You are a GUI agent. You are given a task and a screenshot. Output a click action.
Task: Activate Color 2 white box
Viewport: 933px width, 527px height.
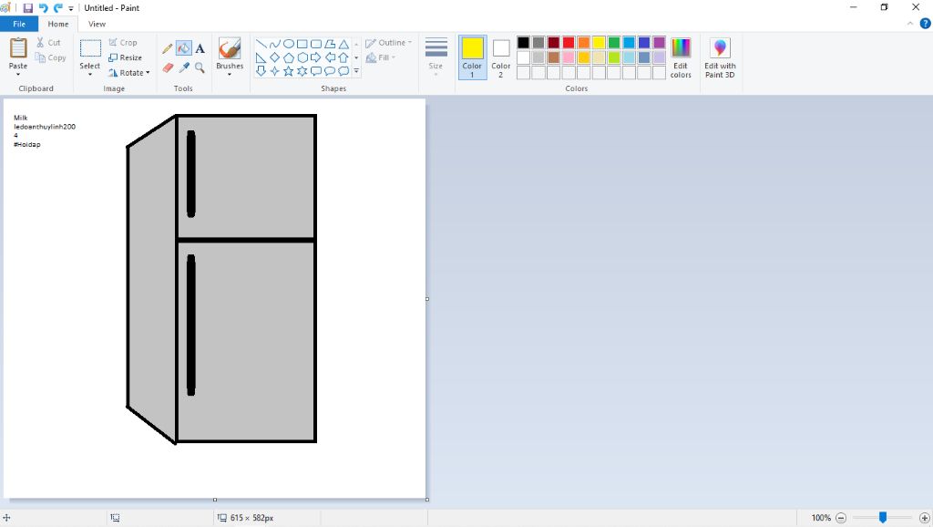(x=501, y=57)
